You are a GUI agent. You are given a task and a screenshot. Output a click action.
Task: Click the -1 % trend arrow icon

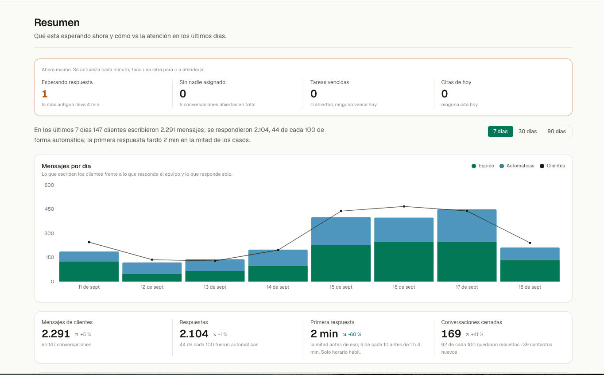215,335
